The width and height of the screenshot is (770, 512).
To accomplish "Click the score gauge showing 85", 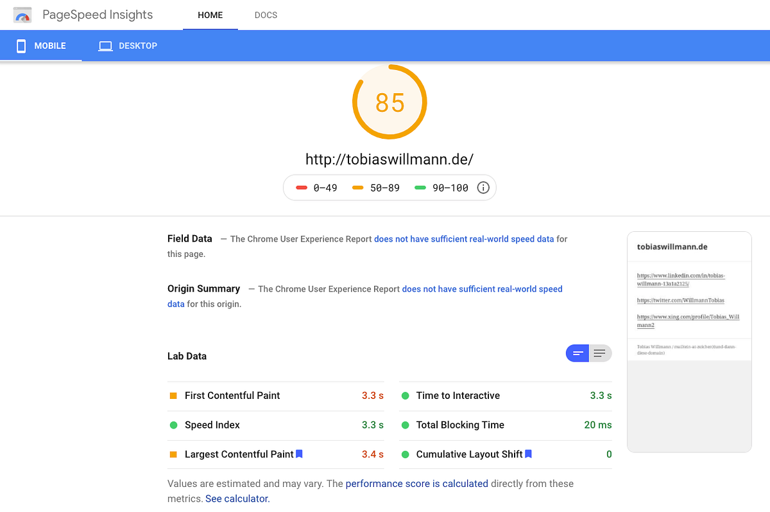I will point(389,102).
